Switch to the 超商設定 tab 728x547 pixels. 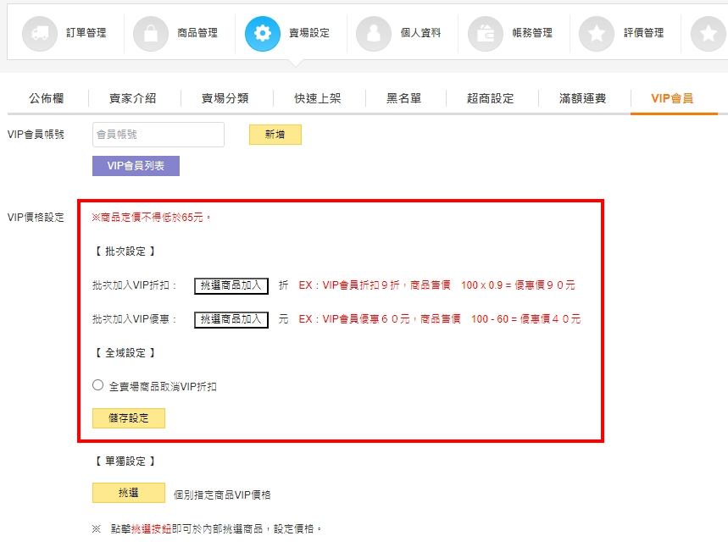click(x=491, y=98)
